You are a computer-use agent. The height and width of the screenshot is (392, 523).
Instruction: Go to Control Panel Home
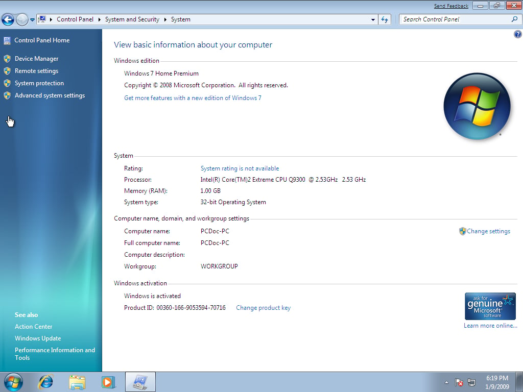(42, 40)
